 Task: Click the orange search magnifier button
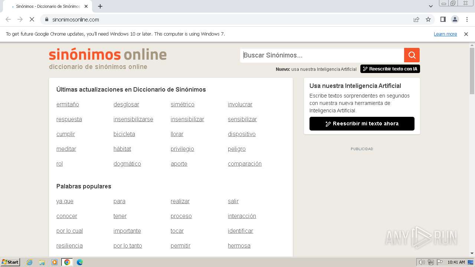pos(412,55)
